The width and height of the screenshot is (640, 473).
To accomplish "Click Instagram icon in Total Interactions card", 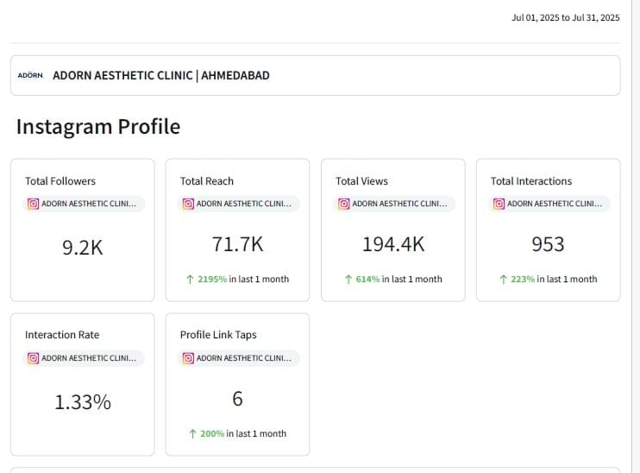I will [499, 205].
